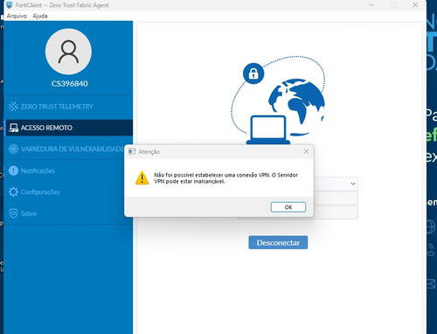Open Notificações section

(x=68, y=170)
